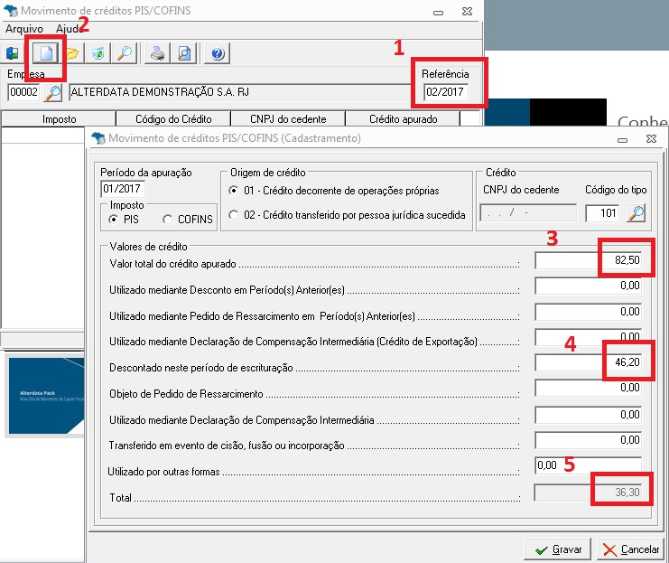Click the Total field showing 36,30
This screenshot has height=563, width=669.
pyautogui.click(x=588, y=493)
